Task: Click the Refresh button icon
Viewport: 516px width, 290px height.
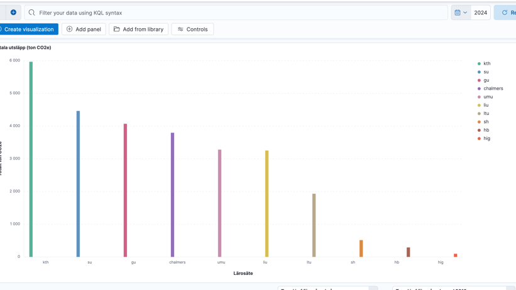Action: coord(505,13)
